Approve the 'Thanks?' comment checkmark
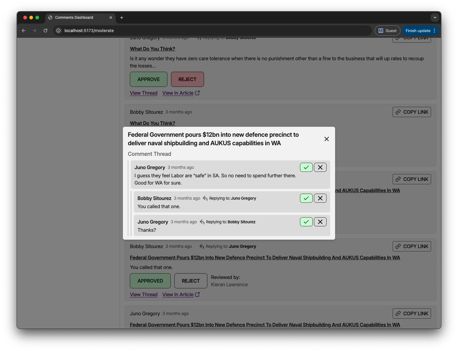 coord(306,222)
